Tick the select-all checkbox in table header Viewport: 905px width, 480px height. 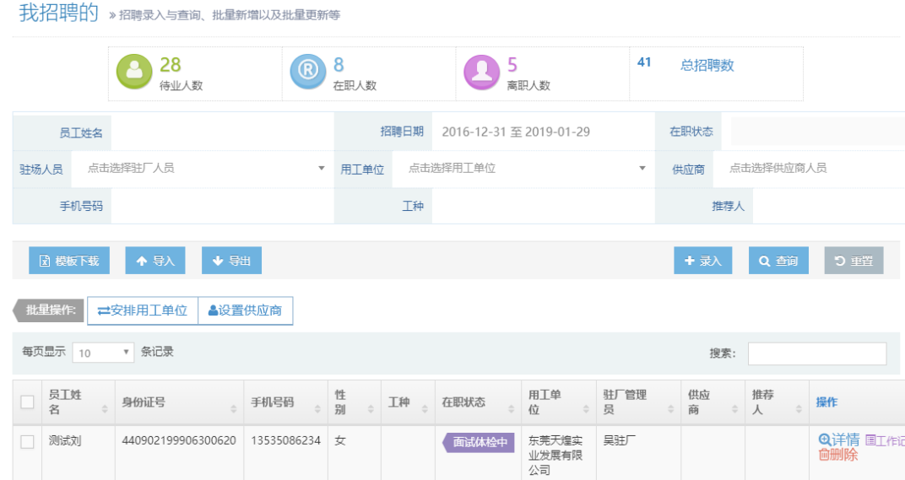click(27, 402)
